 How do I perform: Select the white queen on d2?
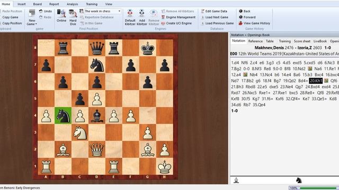click(97, 149)
